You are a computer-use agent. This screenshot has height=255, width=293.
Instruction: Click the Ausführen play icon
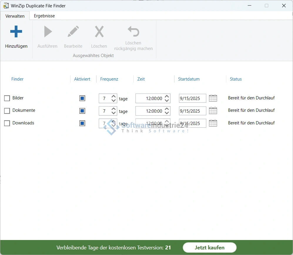click(x=48, y=32)
